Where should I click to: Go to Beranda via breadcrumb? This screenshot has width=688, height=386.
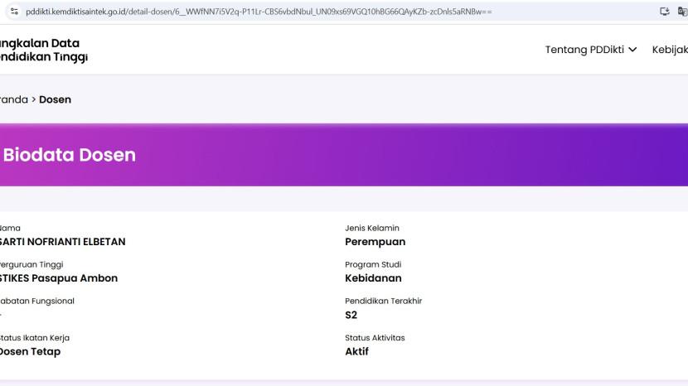point(15,99)
